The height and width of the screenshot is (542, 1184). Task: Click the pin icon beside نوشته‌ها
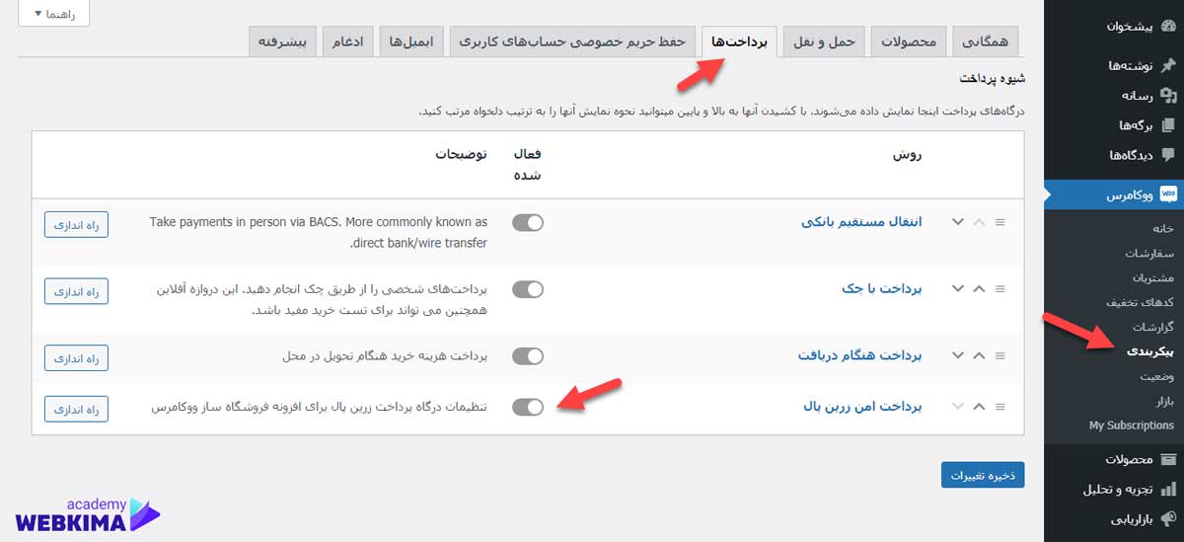pyautogui.click(x=1168, y=65)
